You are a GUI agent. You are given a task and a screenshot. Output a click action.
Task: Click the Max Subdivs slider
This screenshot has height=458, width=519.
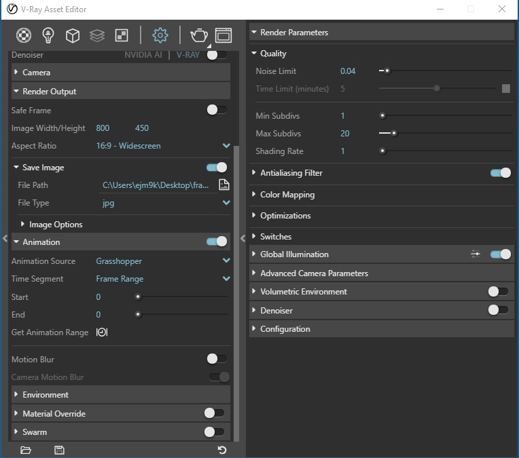pos(445,133)
